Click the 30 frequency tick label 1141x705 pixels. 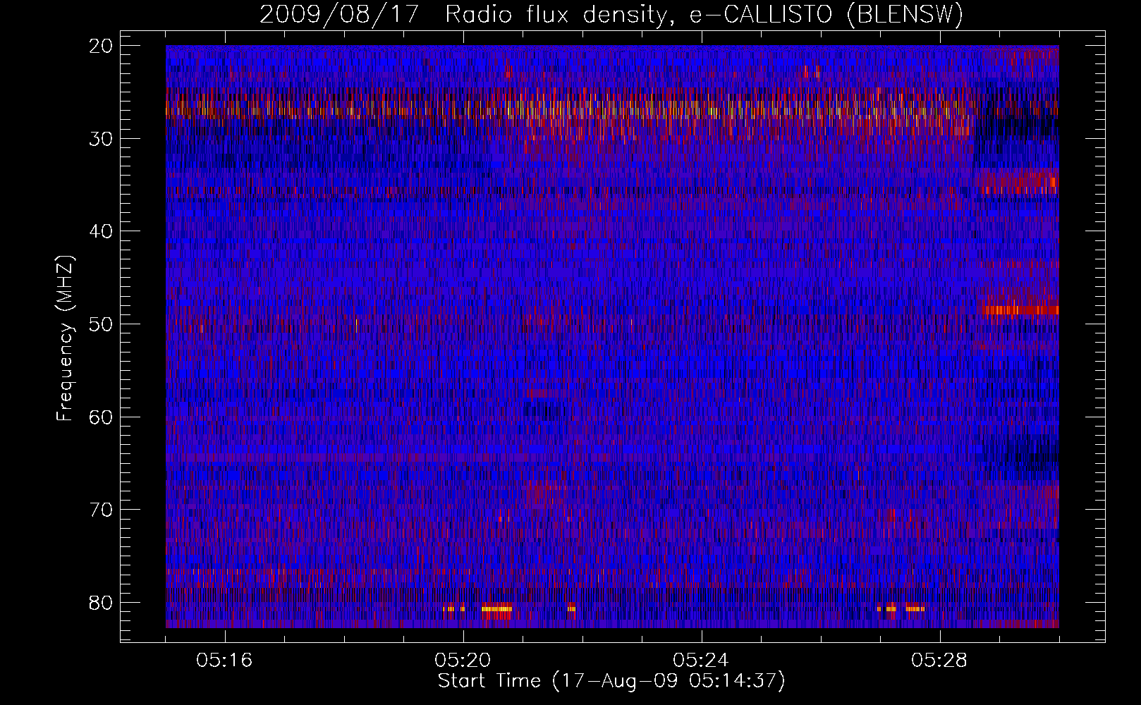pyautogui.click(x=102, y=139)
